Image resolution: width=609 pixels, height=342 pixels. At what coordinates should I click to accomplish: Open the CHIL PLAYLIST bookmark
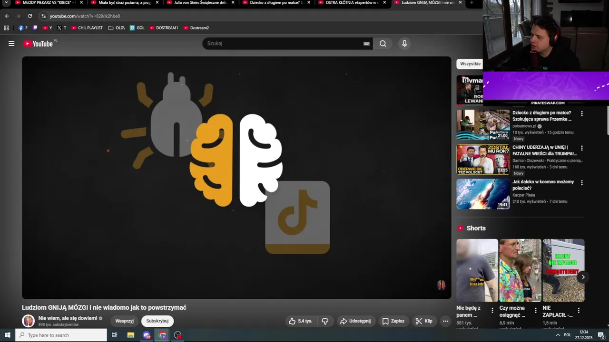[87, 28]
